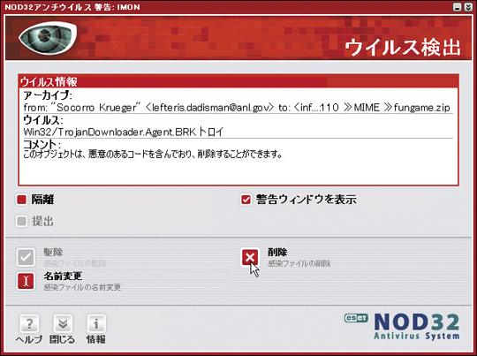Click the NOD32 eye logo

click(x=48, y=38)
